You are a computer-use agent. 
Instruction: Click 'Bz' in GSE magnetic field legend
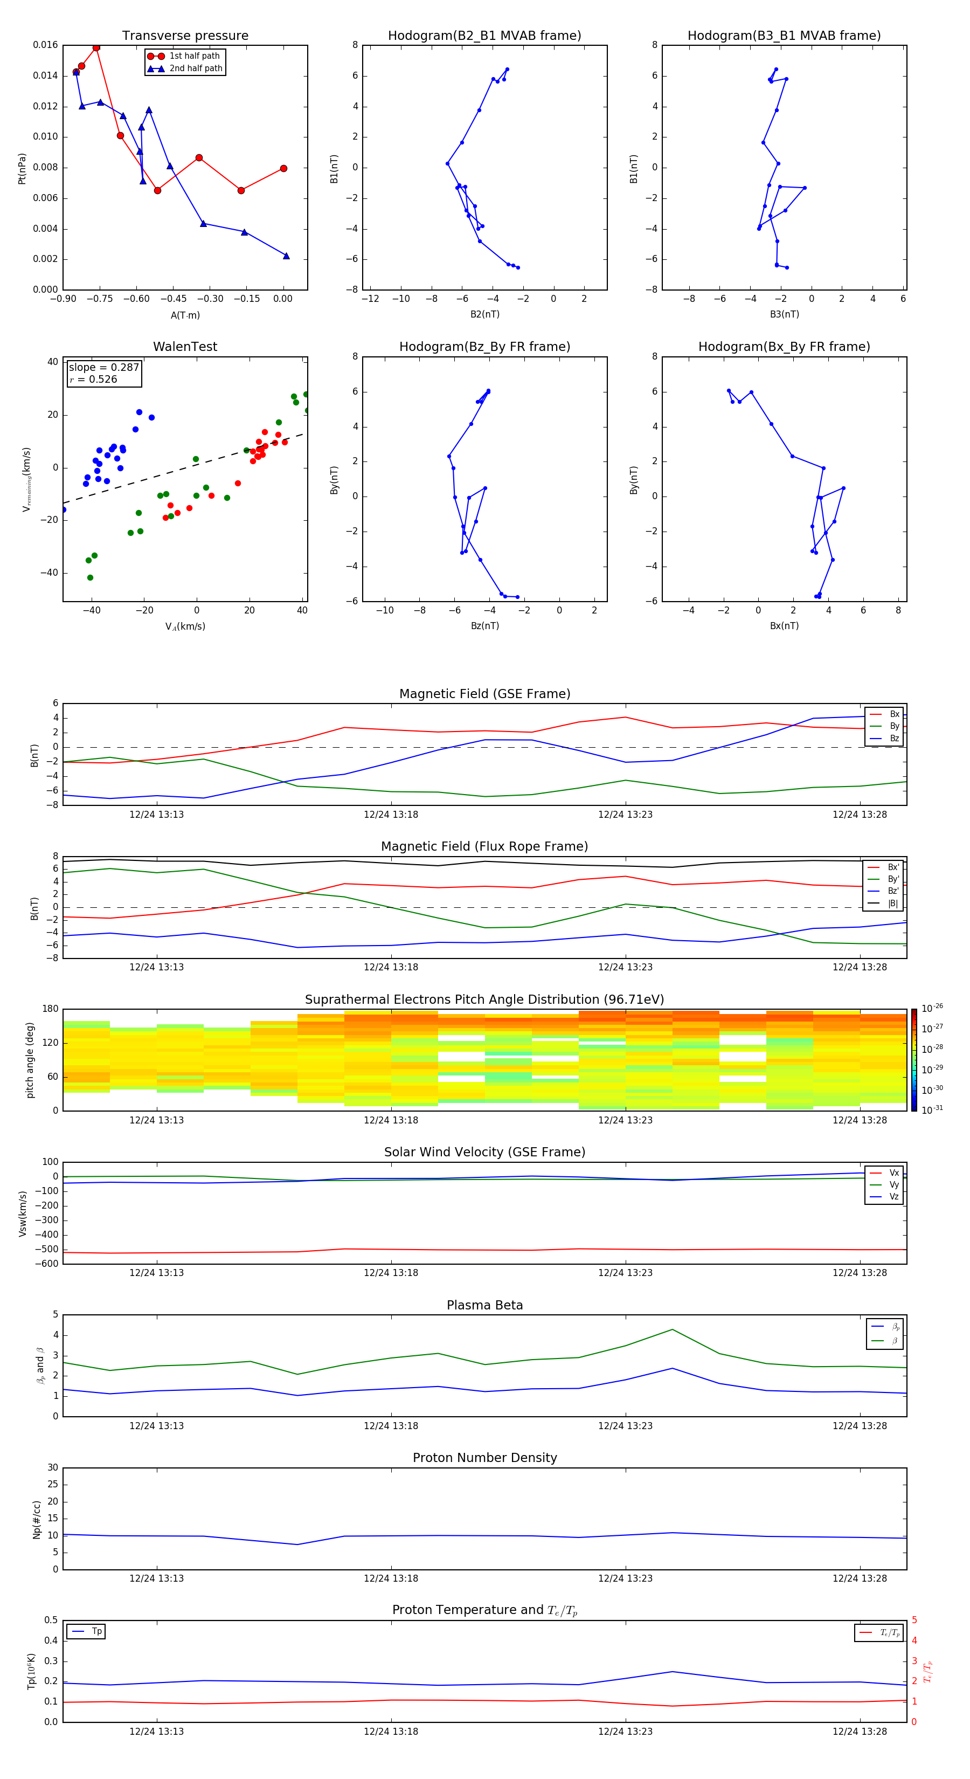(894, 738)
